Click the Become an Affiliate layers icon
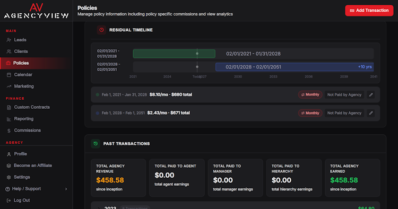Image resolution: width=398 pixels, height=209 pixels. click(x=9, y=166)
